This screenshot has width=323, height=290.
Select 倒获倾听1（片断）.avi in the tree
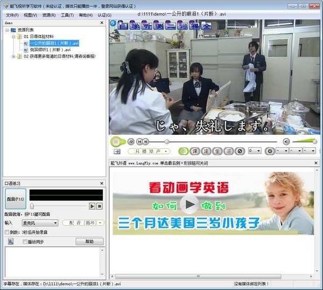coord(50,50)
